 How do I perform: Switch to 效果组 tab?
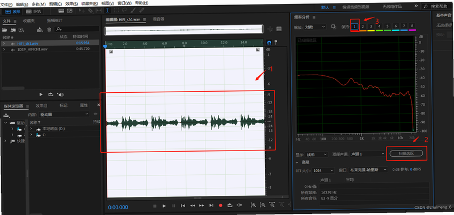[x=41, y=106]
